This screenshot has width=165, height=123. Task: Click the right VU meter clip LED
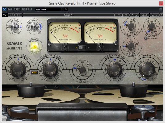pos(114,28)
